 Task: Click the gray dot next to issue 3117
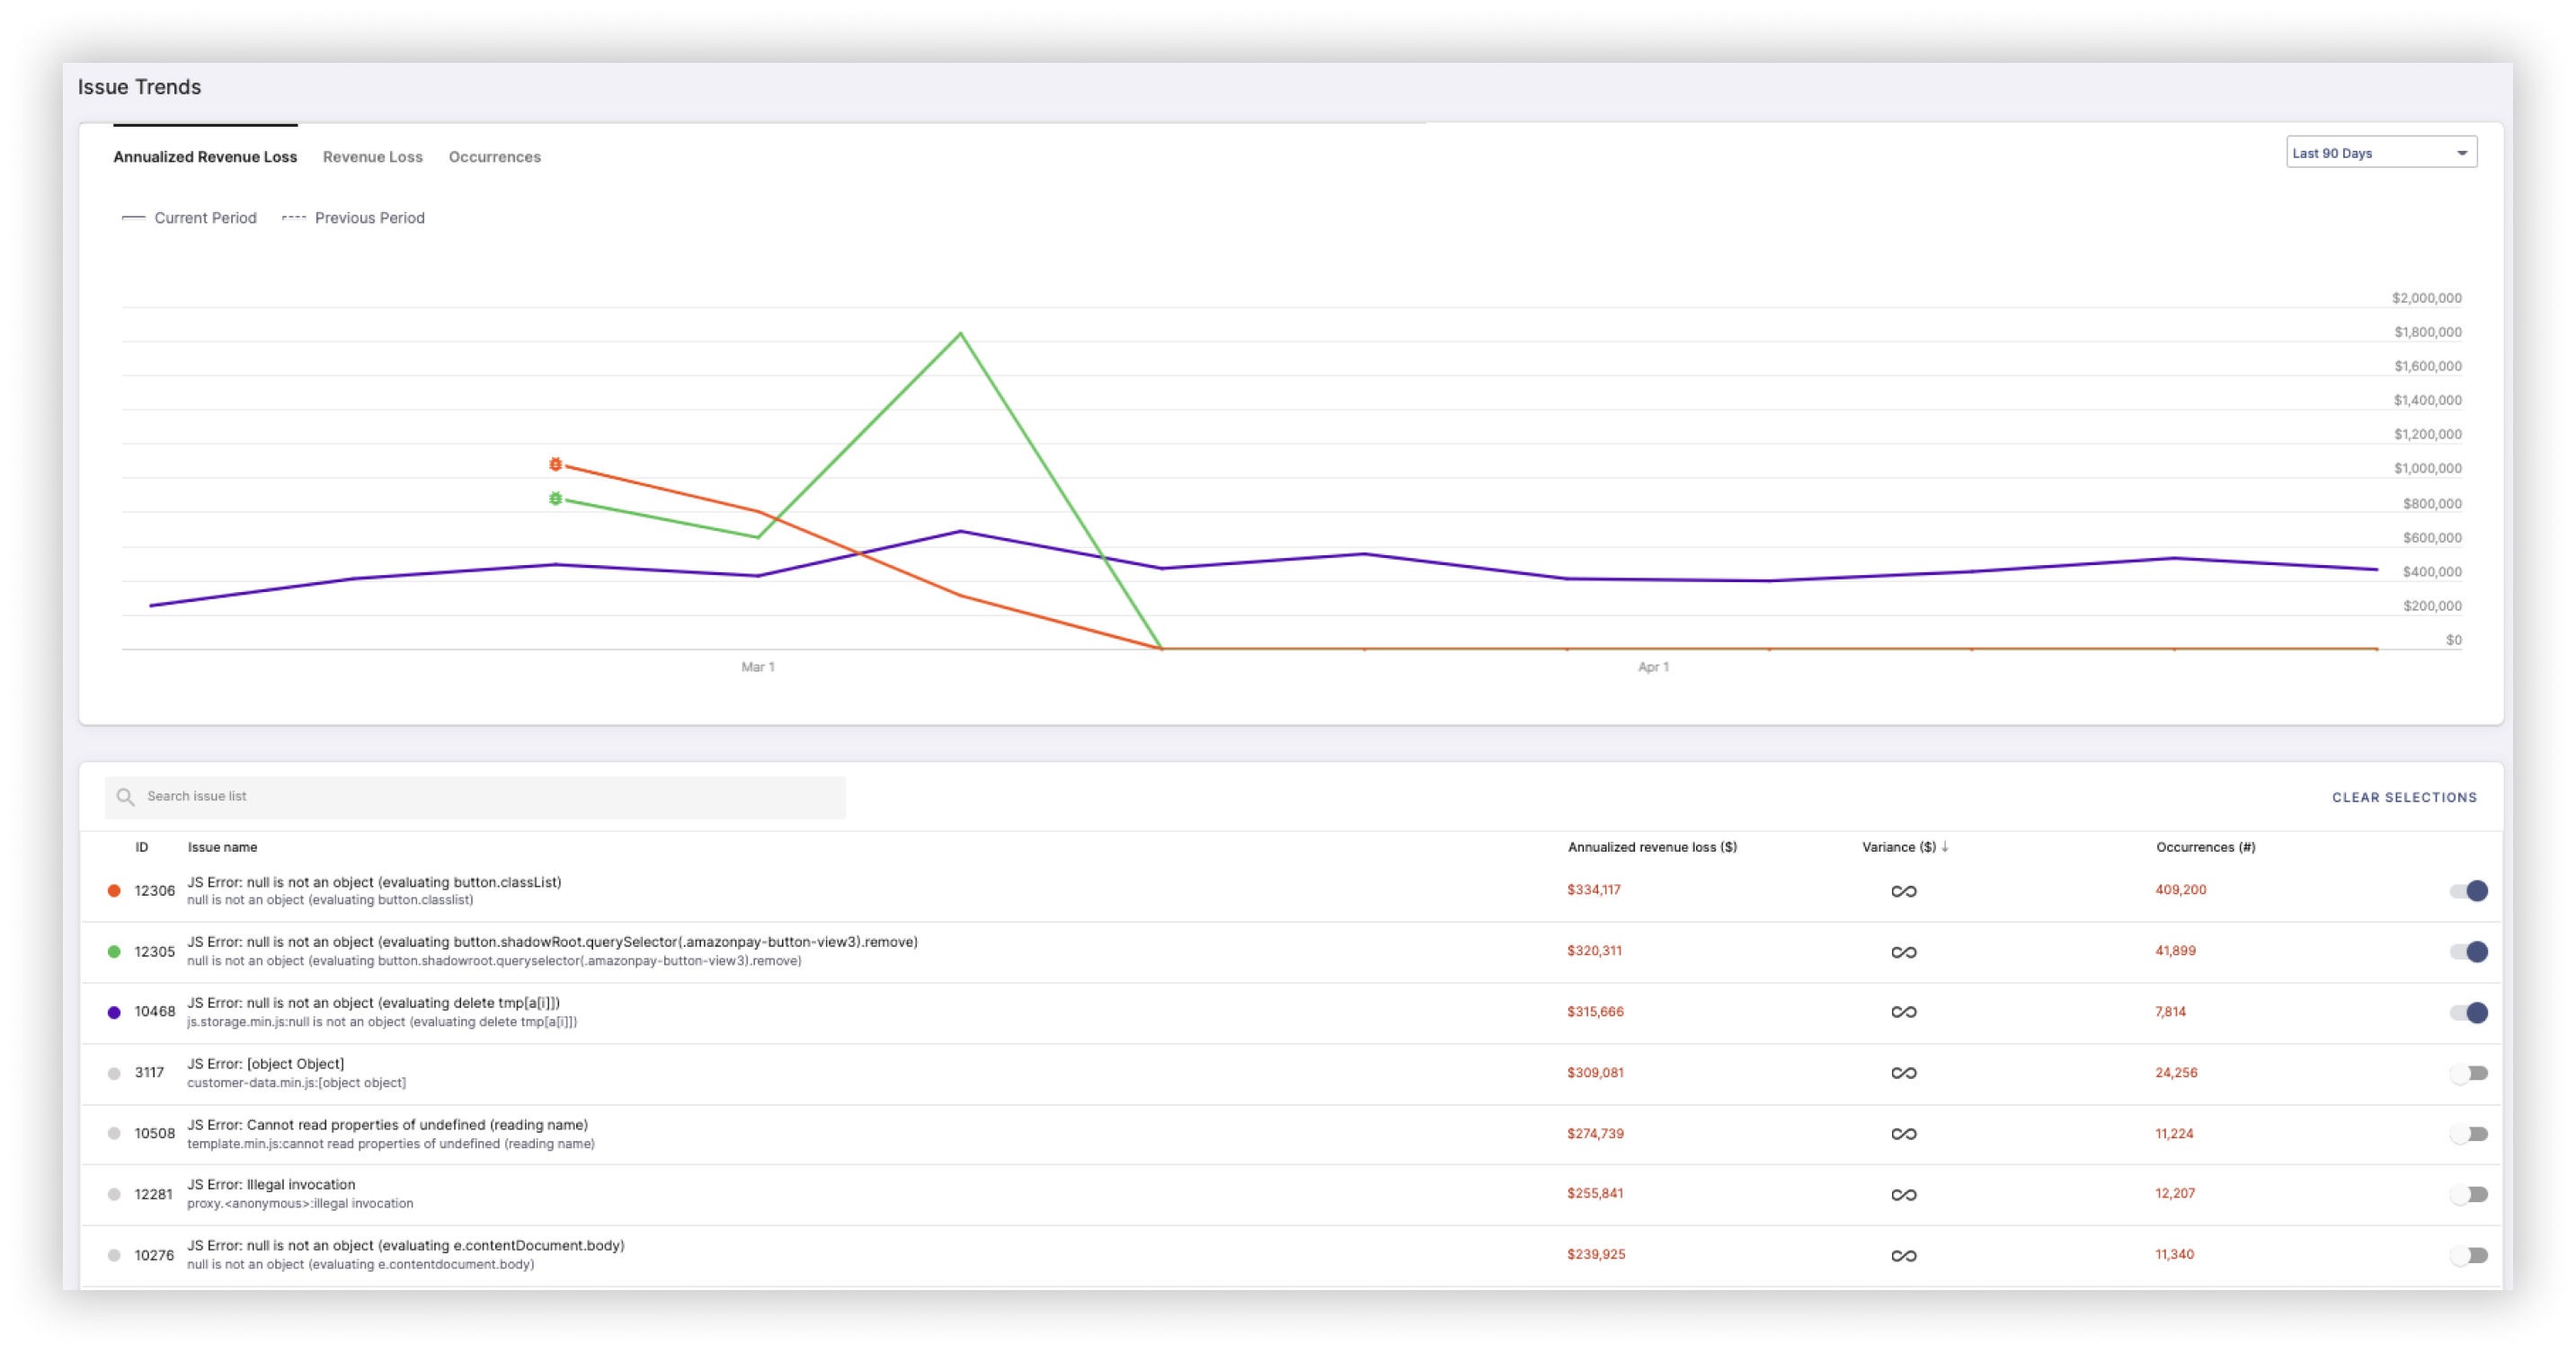[113, 1072]
